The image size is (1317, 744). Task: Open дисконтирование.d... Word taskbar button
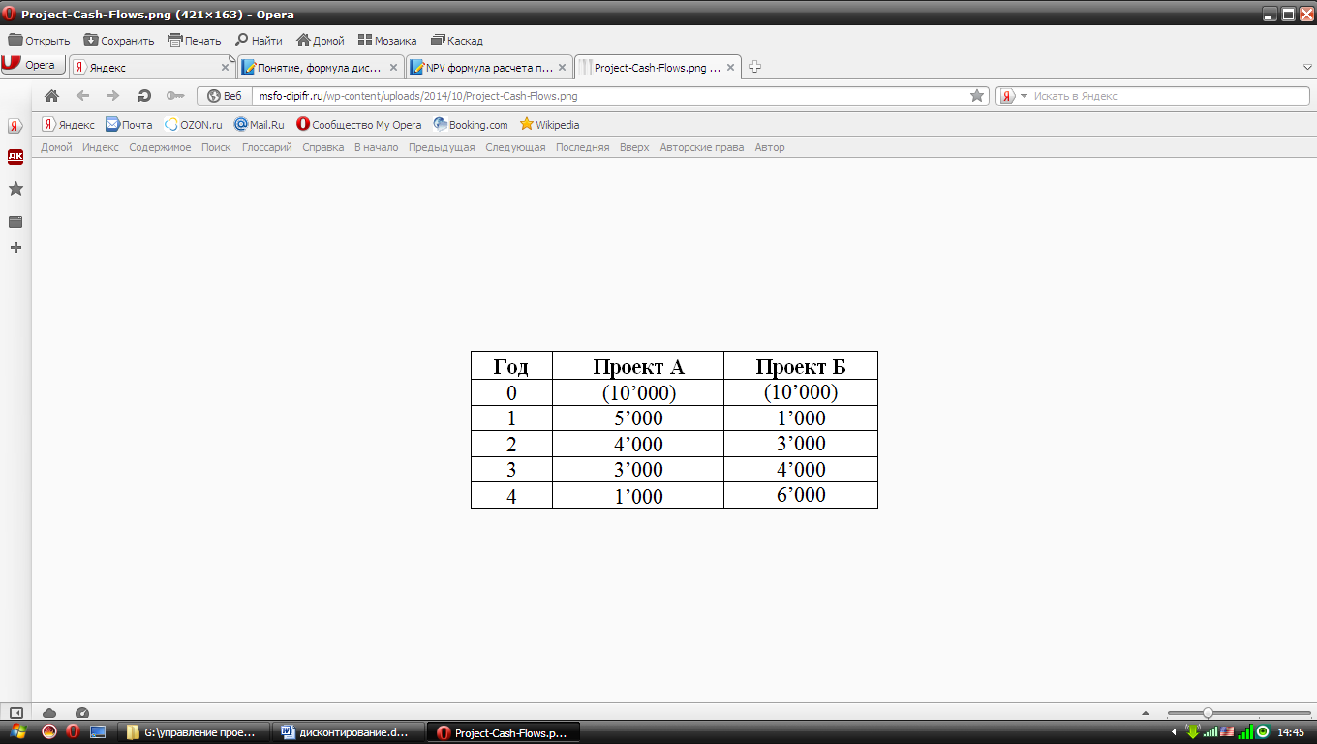(348, 732)
